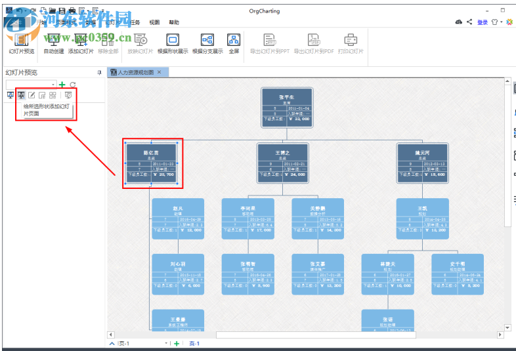This screenshot has height=351, width=516.
Task: Click the horizontal scrollbar left arrow
Action: point(110,335)
